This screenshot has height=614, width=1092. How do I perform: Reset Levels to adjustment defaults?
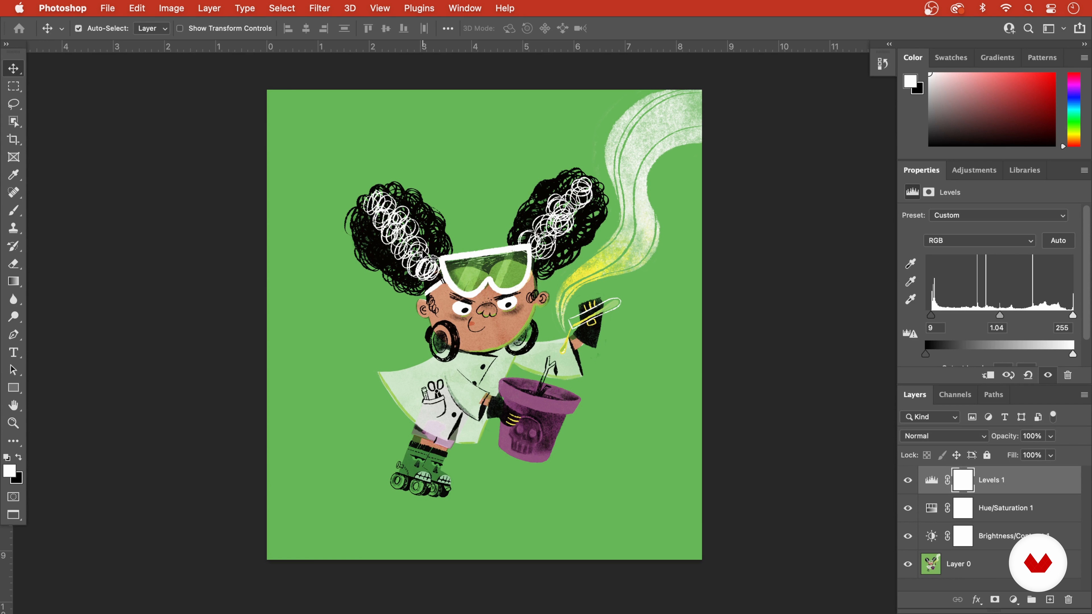pos(1028,375)
